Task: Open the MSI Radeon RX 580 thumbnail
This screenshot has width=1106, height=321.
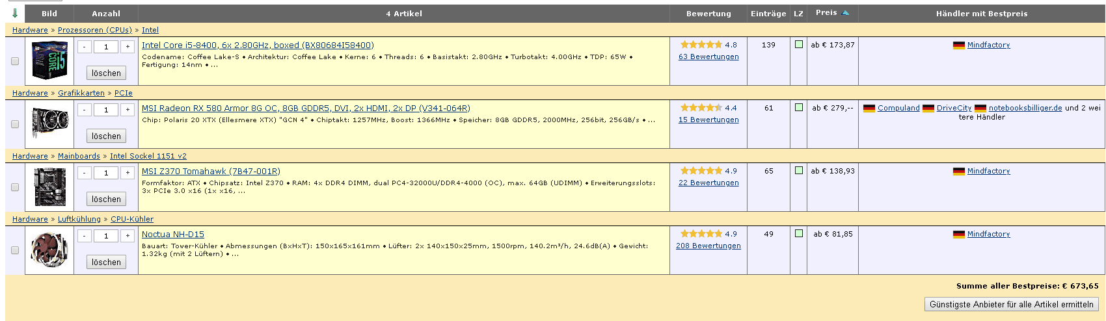Action: [49, 123]
